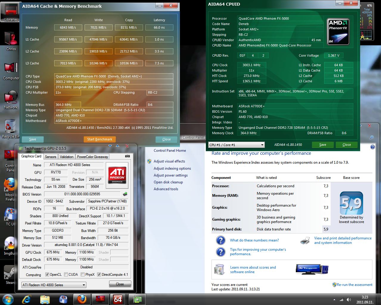Click the volume icon in system tray
This screenshot has width=381, height=305.
(x=348, y=300)
